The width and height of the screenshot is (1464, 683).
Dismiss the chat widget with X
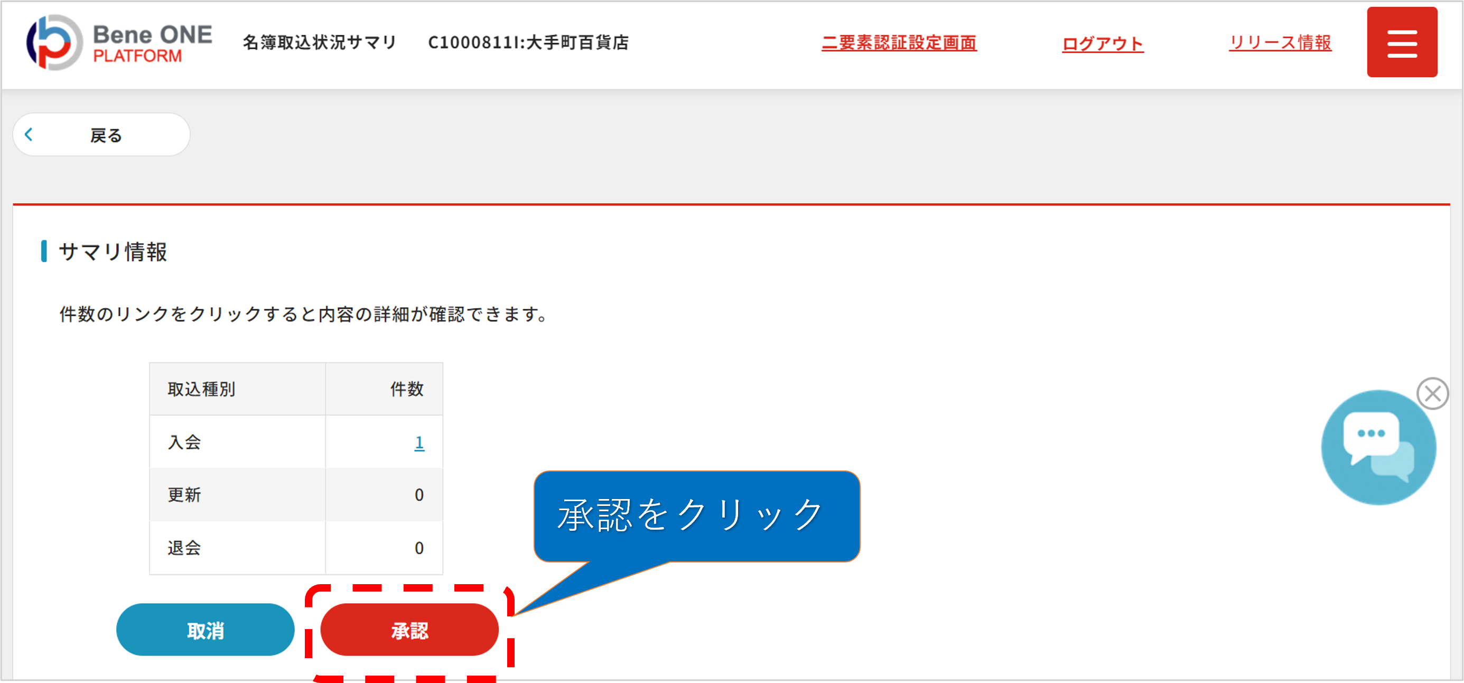click(x=1432, y=393)
